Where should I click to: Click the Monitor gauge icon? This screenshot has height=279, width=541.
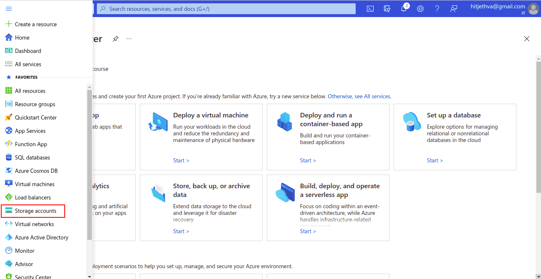(8, 251)
